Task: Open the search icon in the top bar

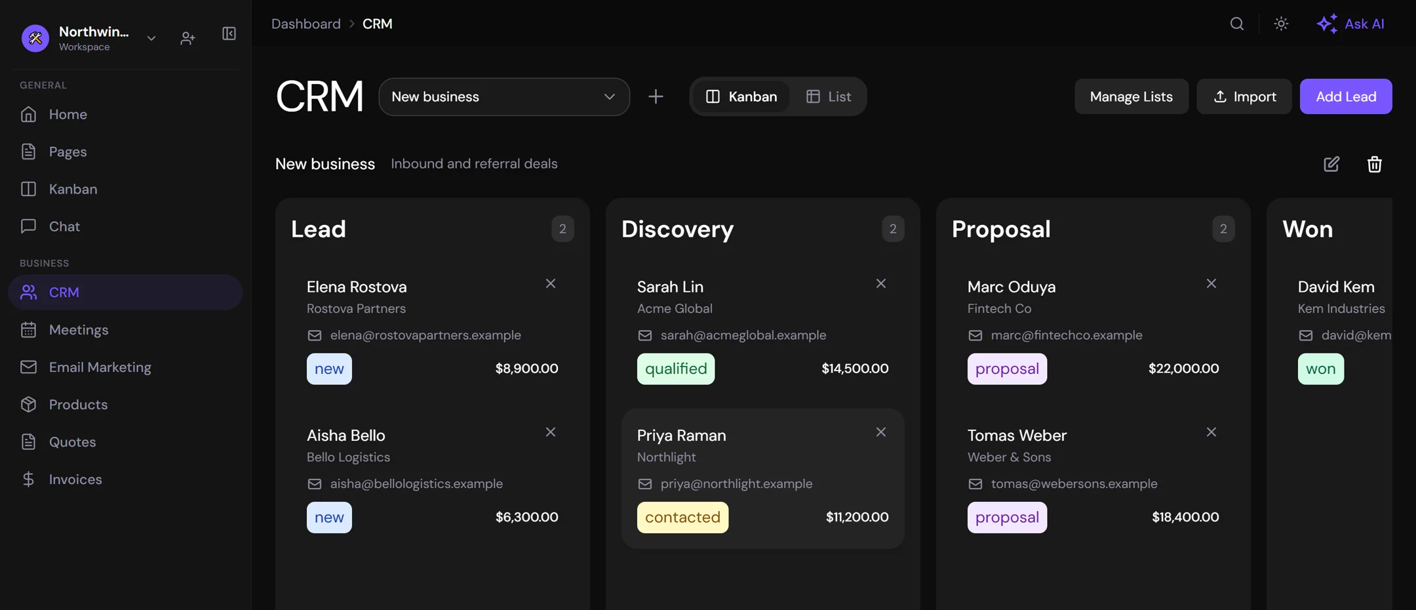Action: 1236,24
